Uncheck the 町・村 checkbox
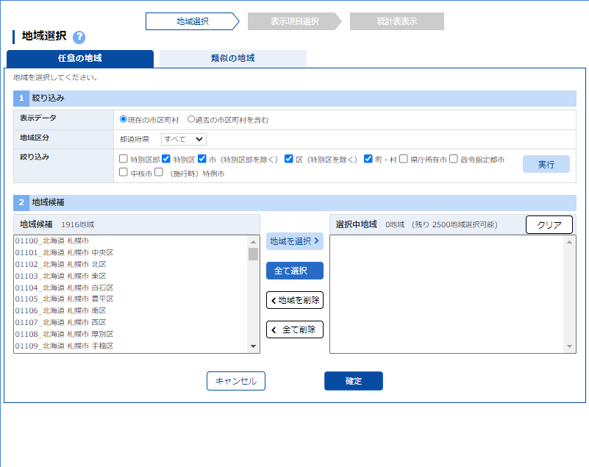Viewport: 589px width, 467px height. (x=368, y=159)
